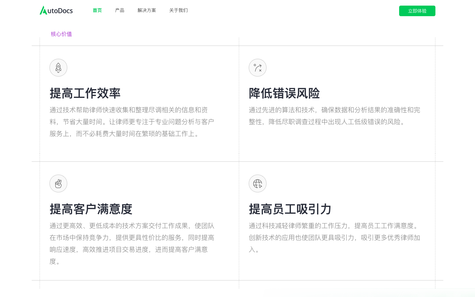Click the purple 核心价值 section label
This screenshot has width=475, height=297.
pos(61,34)
